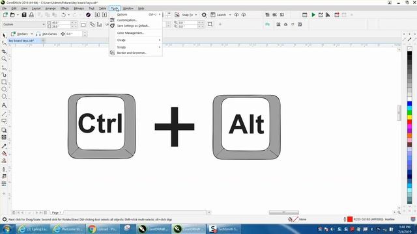The width and height of the screenshot is (417, 234).
Task: Click the Join Curves button
Action: point(46,34)
